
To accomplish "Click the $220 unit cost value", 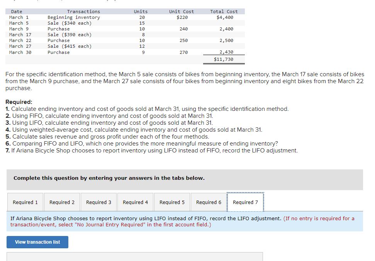I will tap(182, 17).
